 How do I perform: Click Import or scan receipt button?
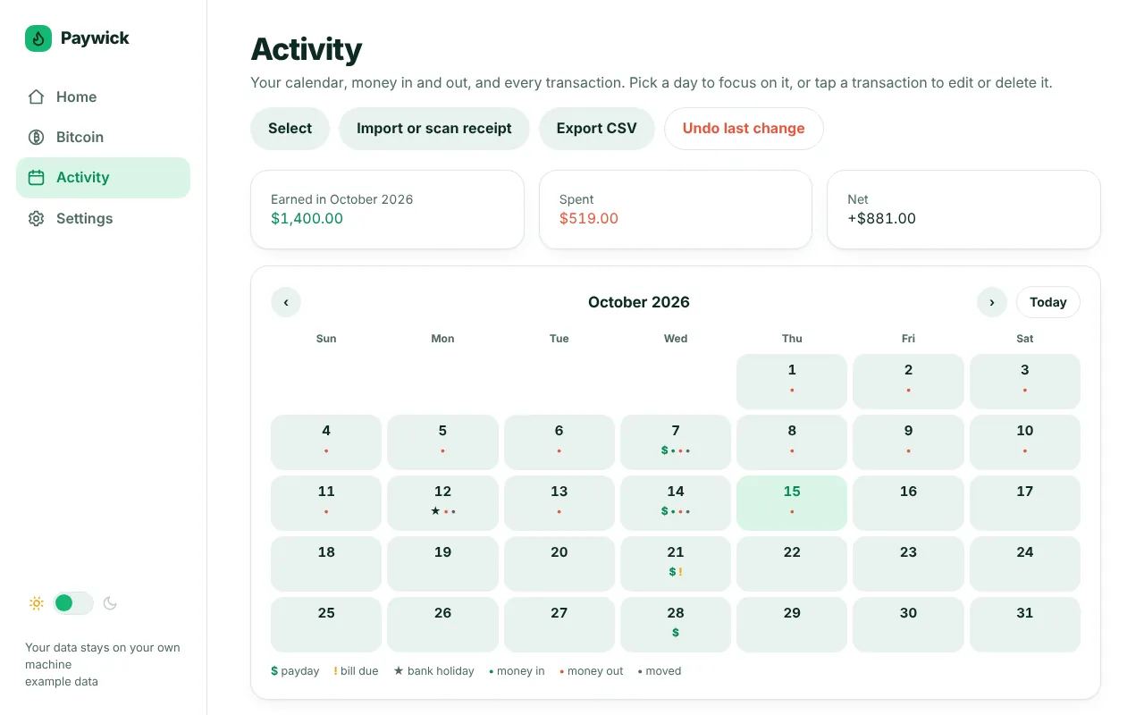[434, 129]
